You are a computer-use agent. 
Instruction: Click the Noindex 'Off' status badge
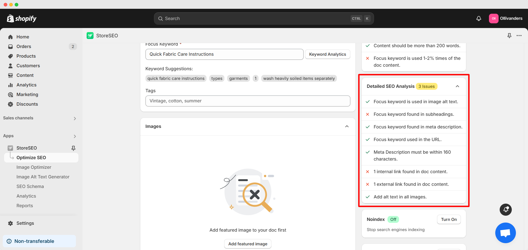(x=393, y=219)
